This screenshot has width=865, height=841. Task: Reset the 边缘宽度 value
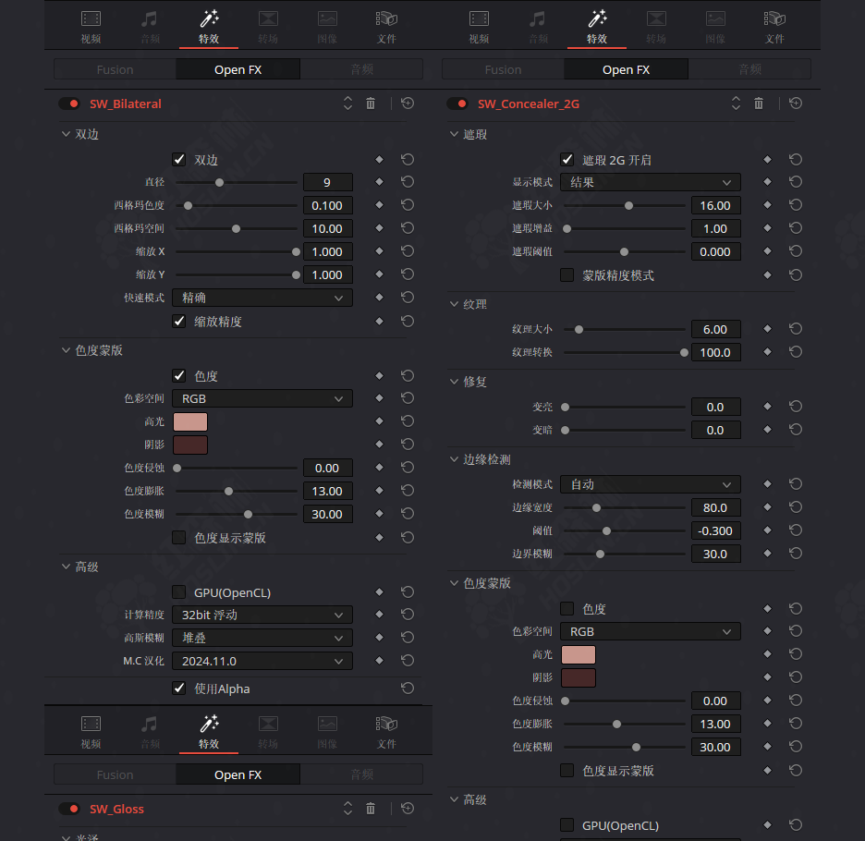pos(796,507)
